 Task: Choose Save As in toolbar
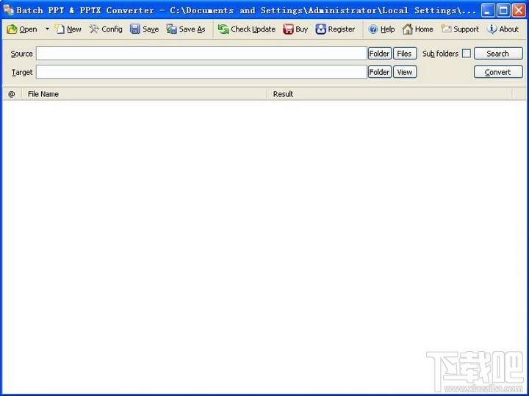[x=186, y=29]
